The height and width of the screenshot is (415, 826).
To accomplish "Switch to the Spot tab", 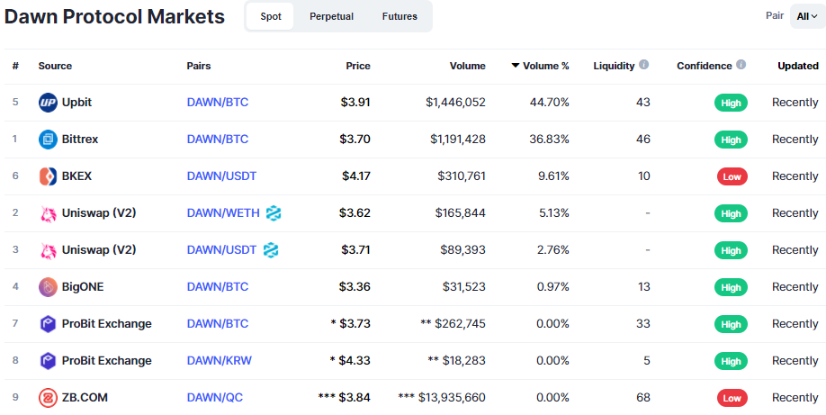I will [x=270, y=16].
